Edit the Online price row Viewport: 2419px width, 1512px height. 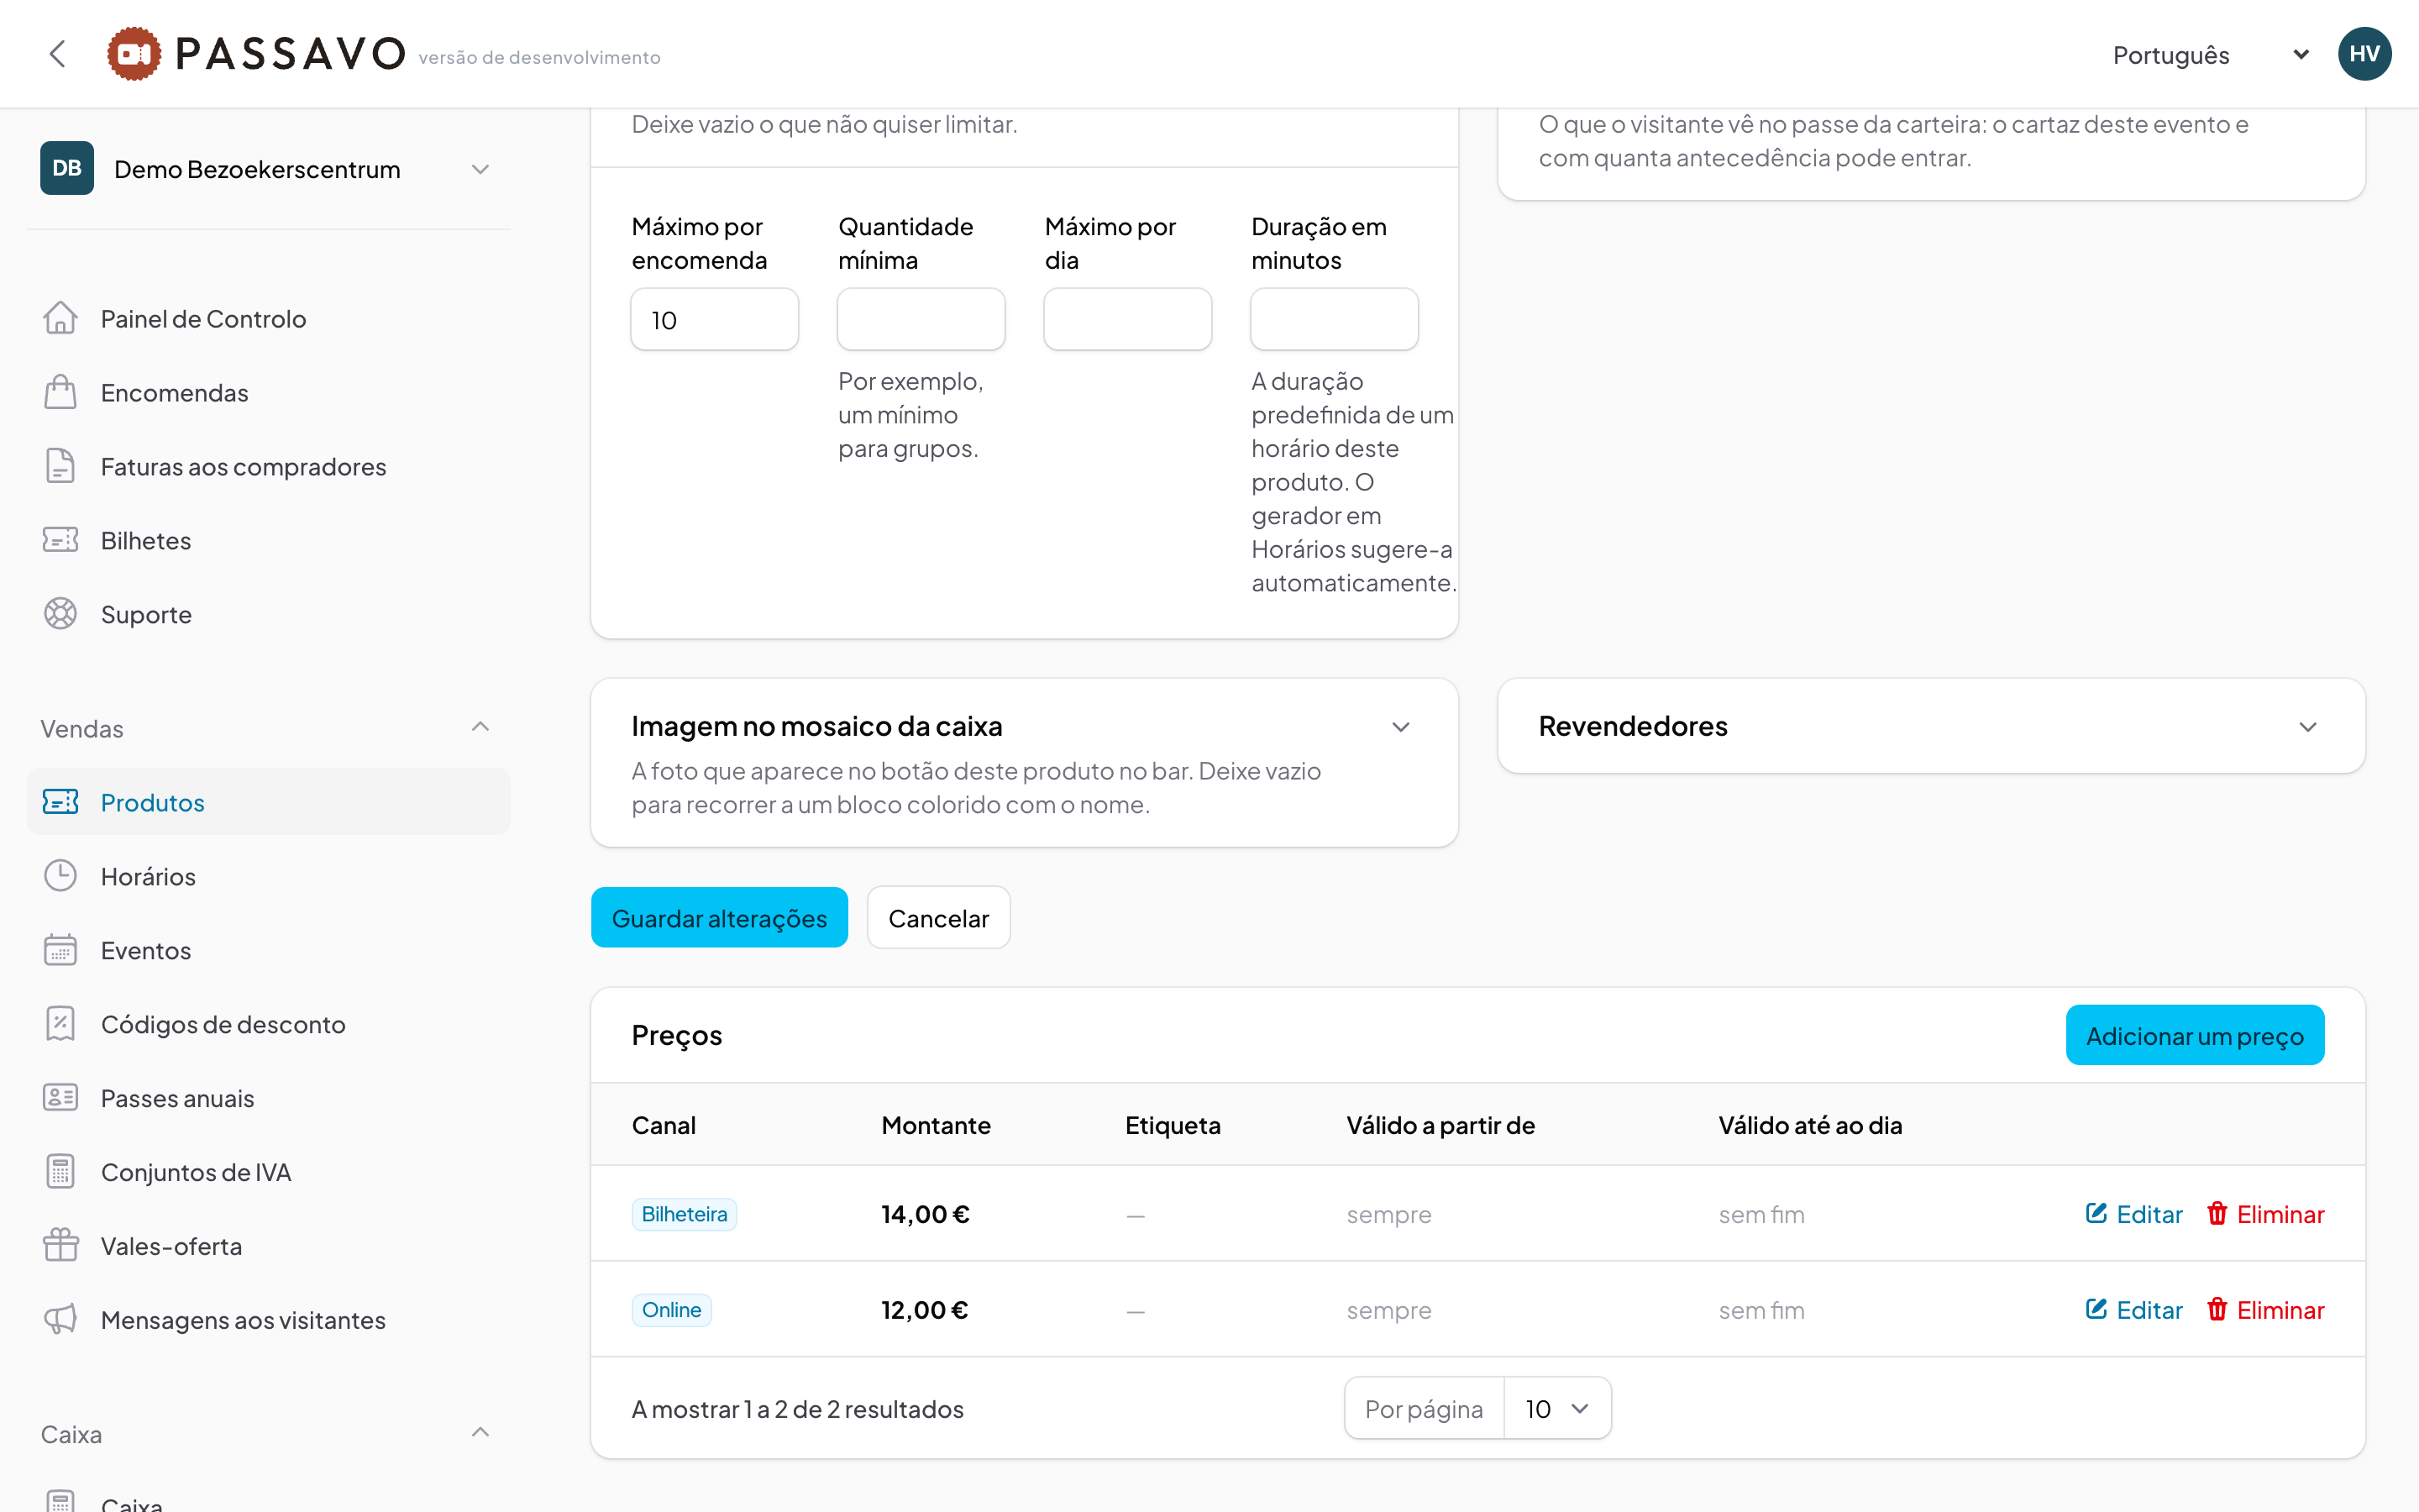pyautogui.click(x=2134, y=1310)
